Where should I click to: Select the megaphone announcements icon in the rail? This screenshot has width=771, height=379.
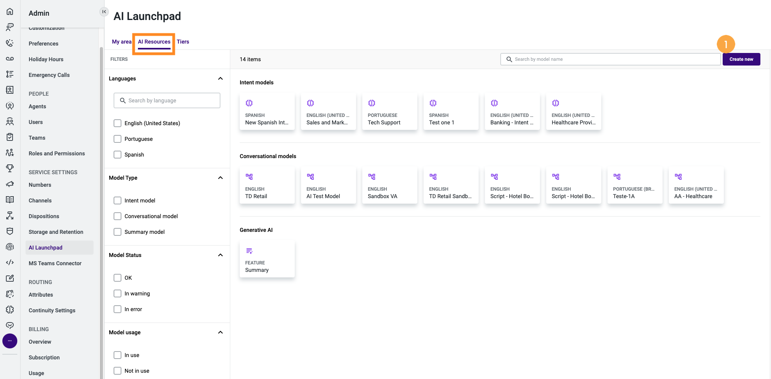[10, 184]
